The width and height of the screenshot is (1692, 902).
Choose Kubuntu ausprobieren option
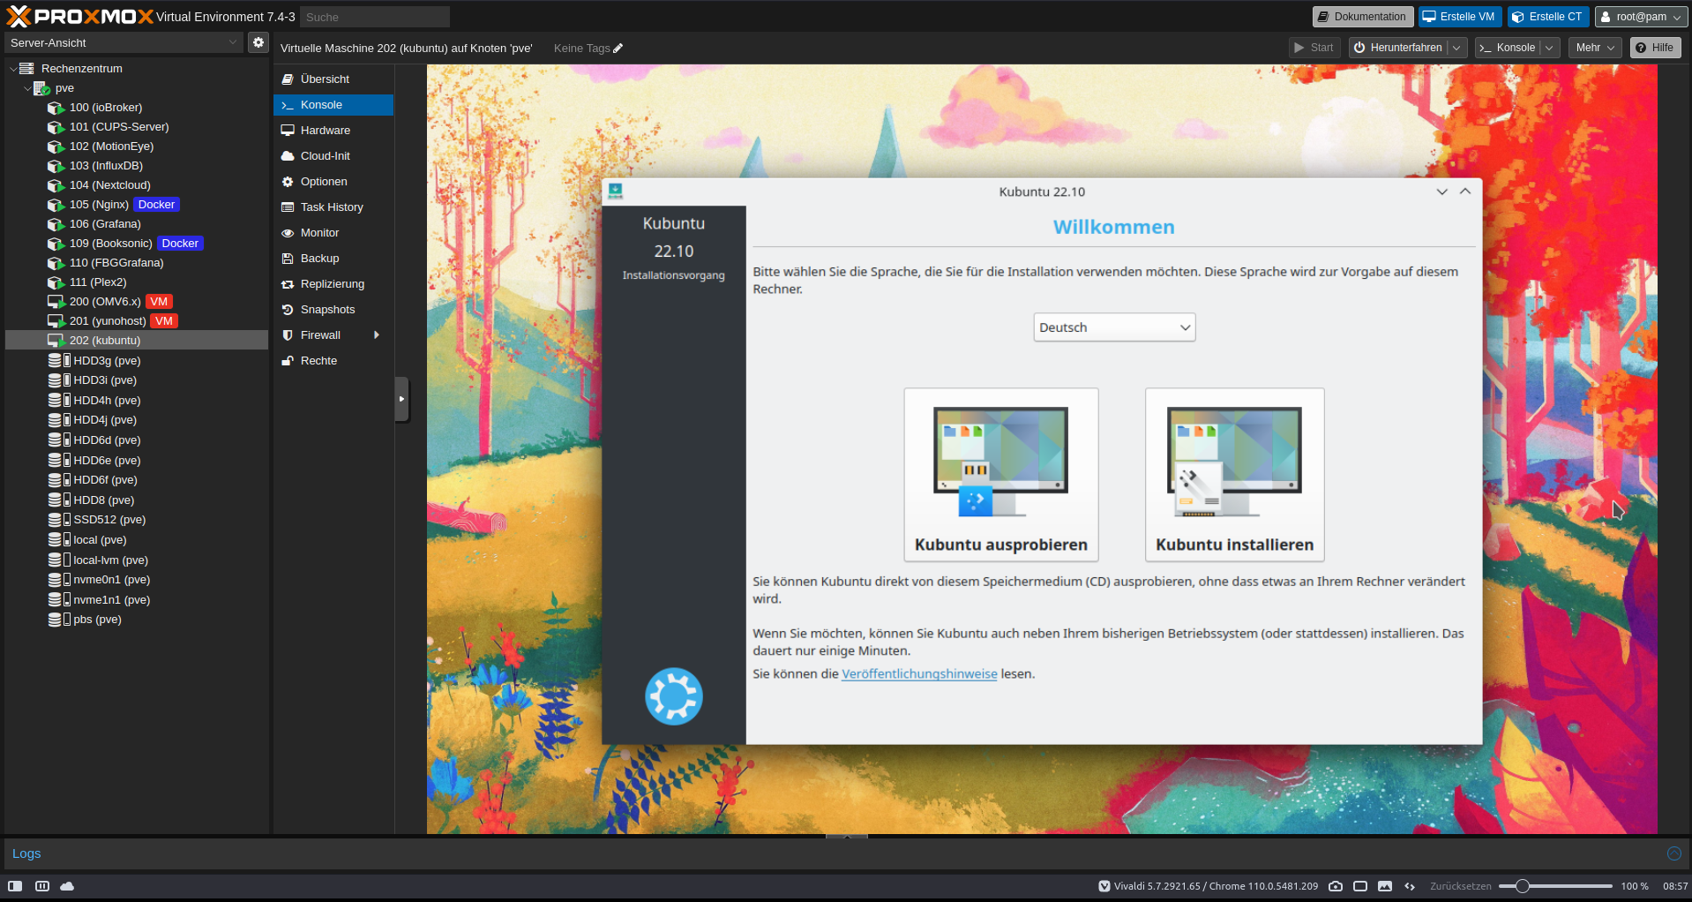pos(1001,475)
